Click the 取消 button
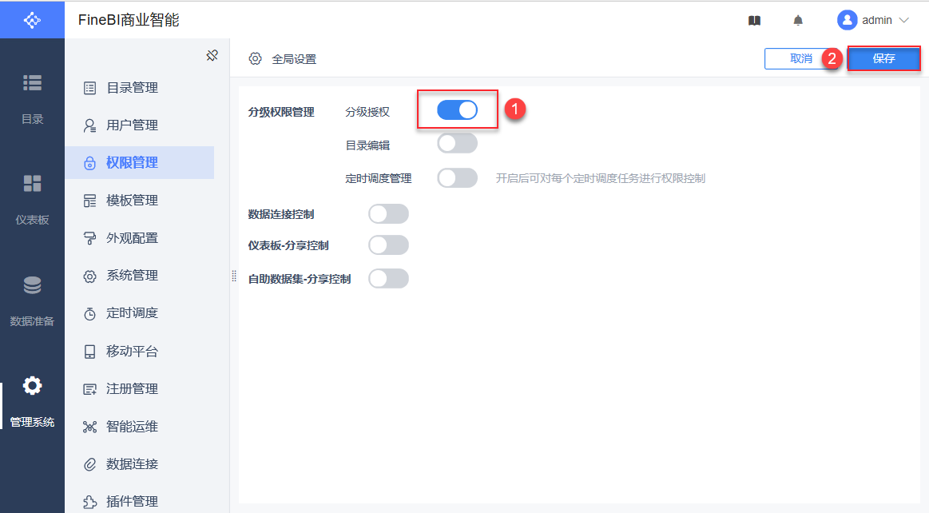The image size is (929, 513). (x=801, y=58)
